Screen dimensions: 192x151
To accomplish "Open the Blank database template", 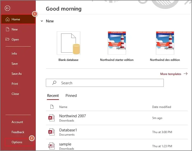I will pos(69,43).
